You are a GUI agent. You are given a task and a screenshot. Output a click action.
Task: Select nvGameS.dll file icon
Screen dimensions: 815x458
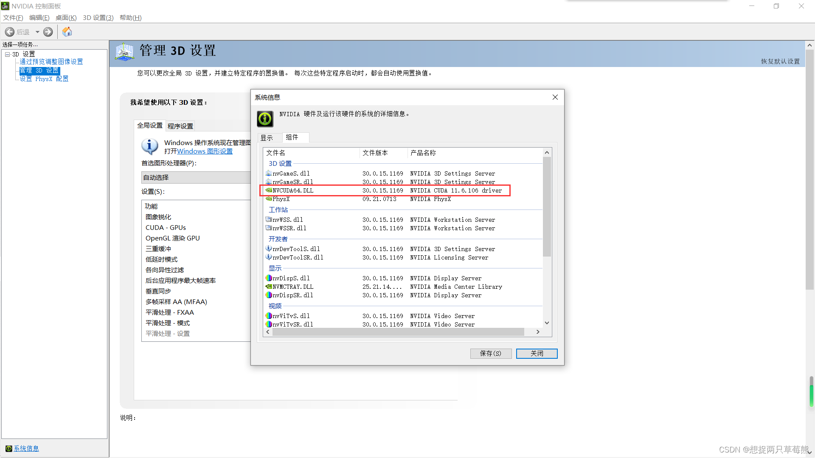[269, 173]
